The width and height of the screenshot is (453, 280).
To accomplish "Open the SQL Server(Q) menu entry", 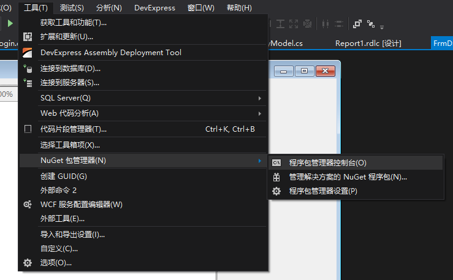I will point(143,98).
